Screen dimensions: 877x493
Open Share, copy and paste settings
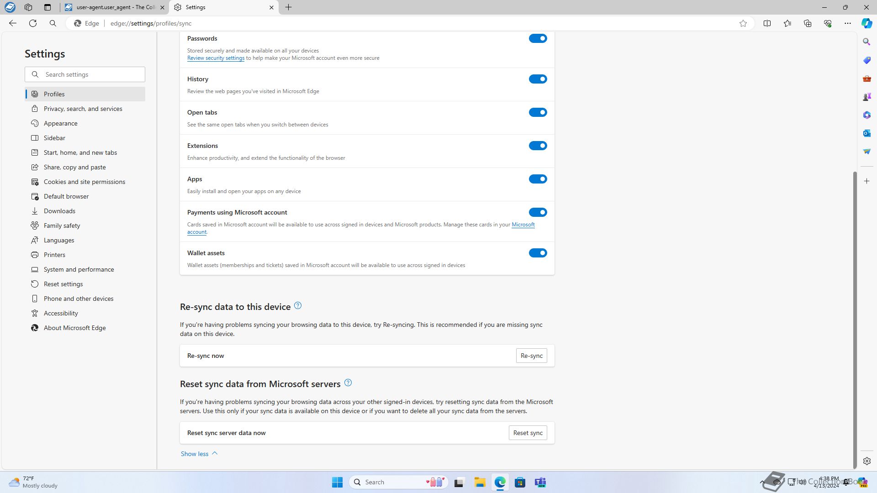click(x=85, y=168)
